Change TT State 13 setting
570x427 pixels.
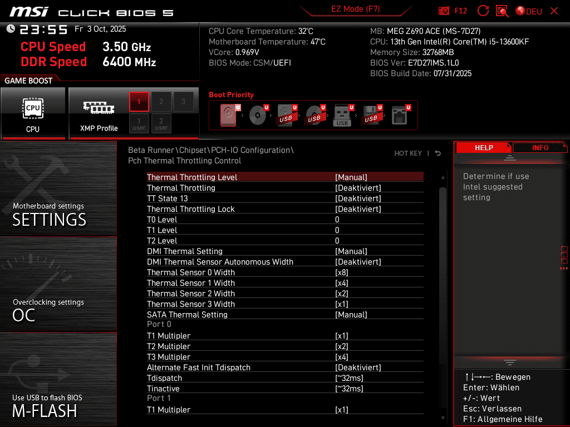pos(285,198)
